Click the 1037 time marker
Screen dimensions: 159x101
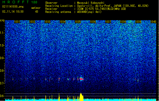pyautogui.click(x=108, y=22)
